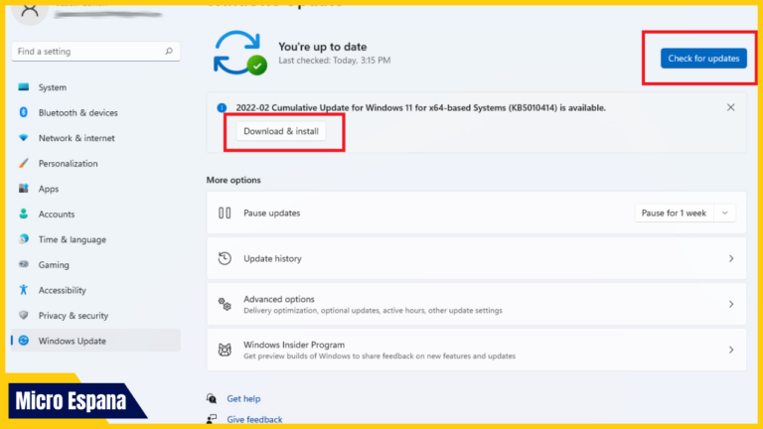This screenshot has width=763, height=429.
Task: Open Time & language settings
Action: click(x=95, y=238)
